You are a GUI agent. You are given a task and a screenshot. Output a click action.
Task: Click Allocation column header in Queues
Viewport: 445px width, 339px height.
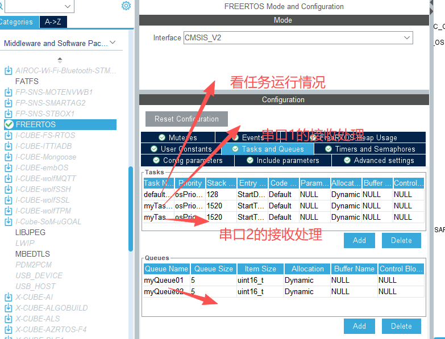click(307, 269)
